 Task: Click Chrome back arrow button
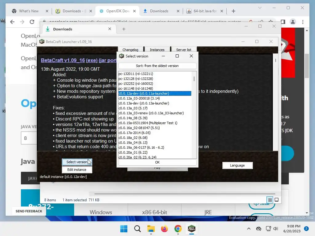click(x=12, y=22)
